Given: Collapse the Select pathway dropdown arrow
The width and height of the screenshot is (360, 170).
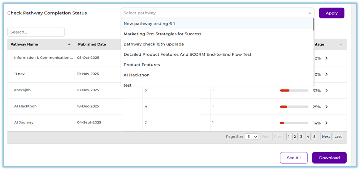Looking at the screenshot, I should tap(309, 13).
